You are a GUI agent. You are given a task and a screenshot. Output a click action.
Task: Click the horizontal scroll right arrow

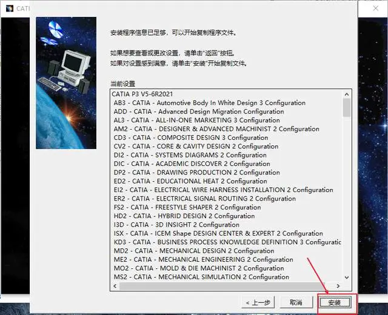338,286
